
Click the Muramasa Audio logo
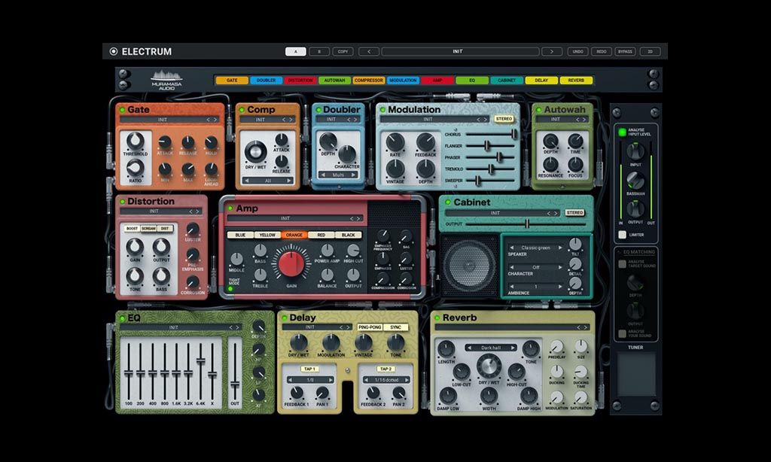[166, 80]
